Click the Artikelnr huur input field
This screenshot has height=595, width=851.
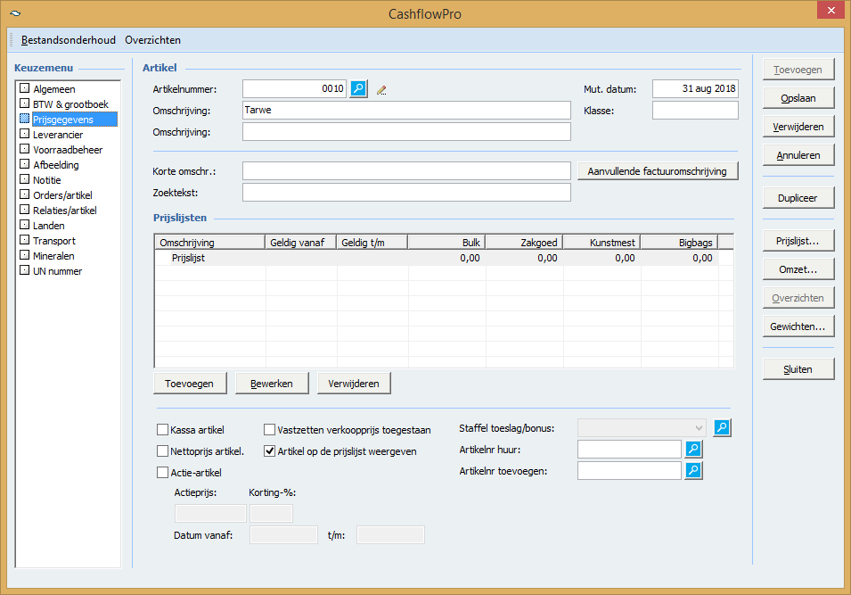click(x=630, y=450)
